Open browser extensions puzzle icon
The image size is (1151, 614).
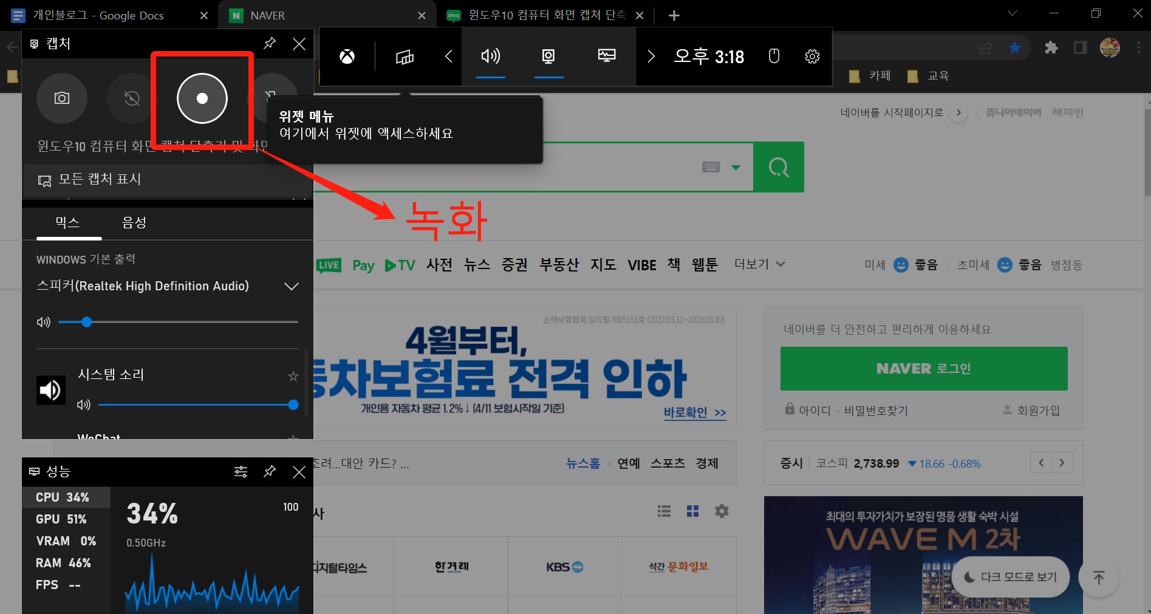(1051, 47)
